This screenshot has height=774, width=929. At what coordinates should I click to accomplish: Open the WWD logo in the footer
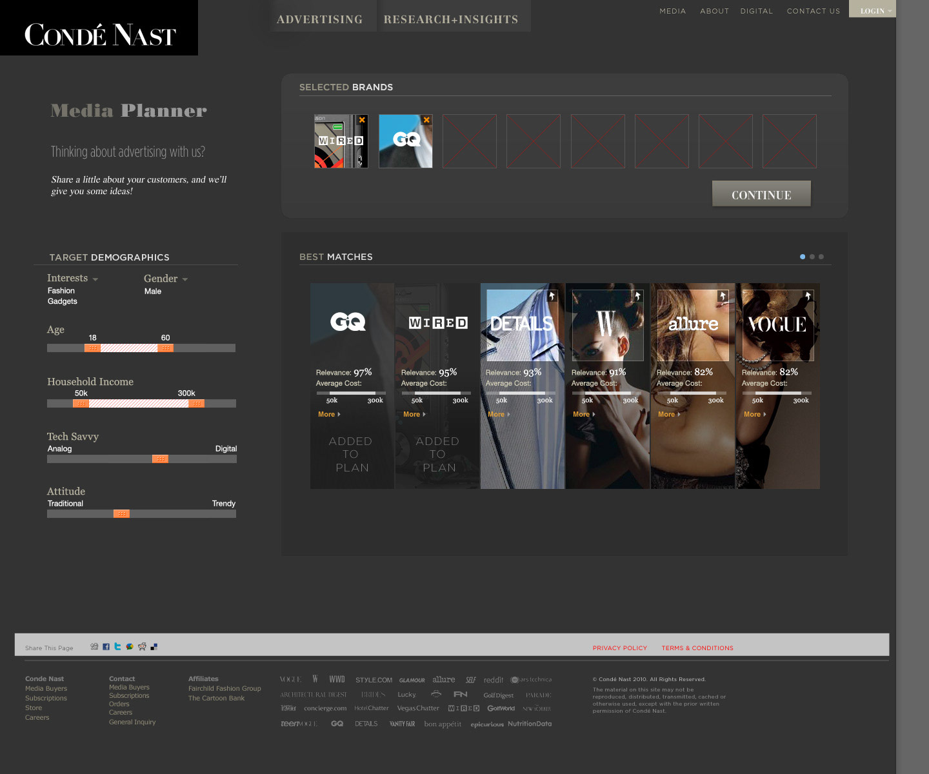[x=337, y=679]
